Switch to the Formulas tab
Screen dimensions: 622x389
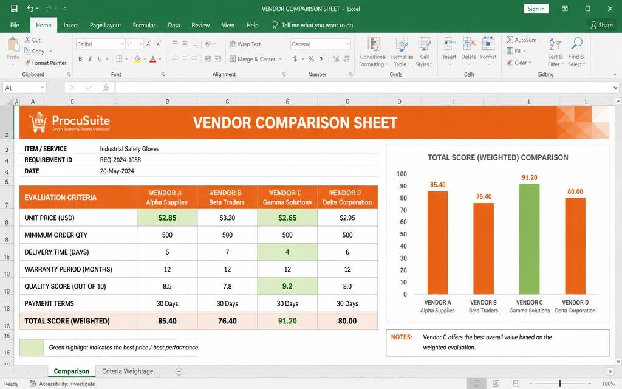145,25
